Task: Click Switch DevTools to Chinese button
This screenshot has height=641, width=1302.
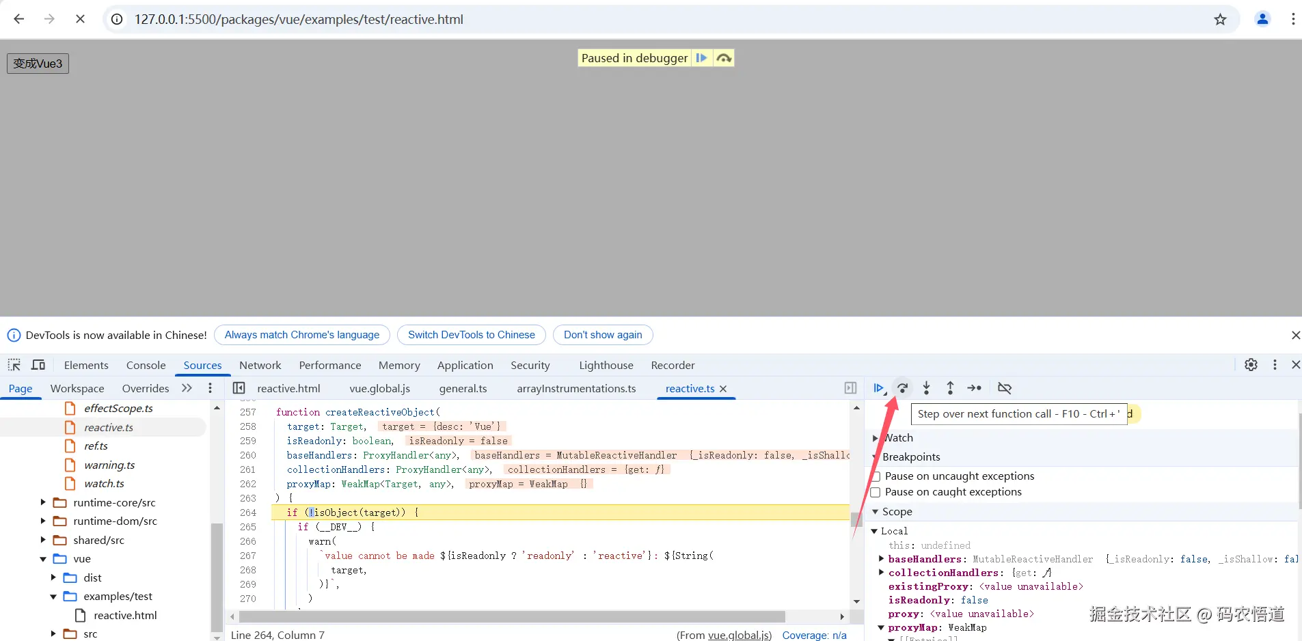Action: pyautogui.click(x=471, y=335)
